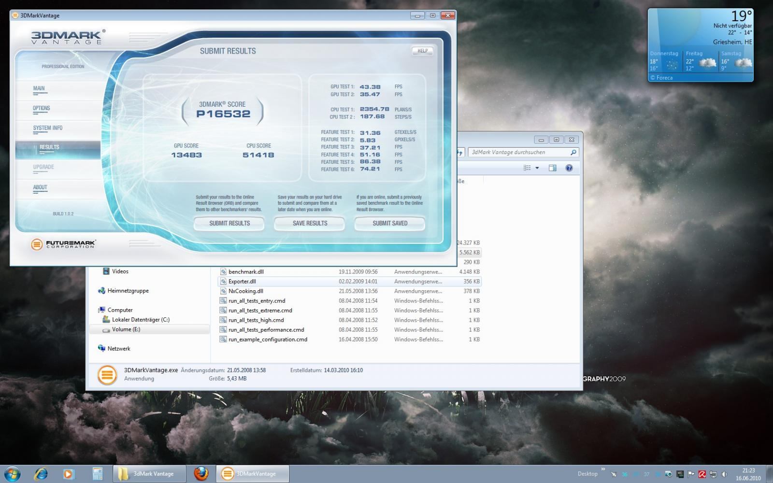Open Firefox from the taskbar
This screenshot has height=483, width=773.
(201, 474)
